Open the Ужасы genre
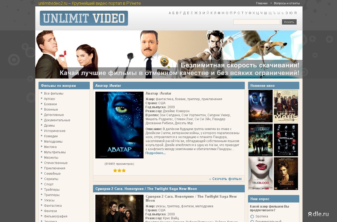 [49, 200]
